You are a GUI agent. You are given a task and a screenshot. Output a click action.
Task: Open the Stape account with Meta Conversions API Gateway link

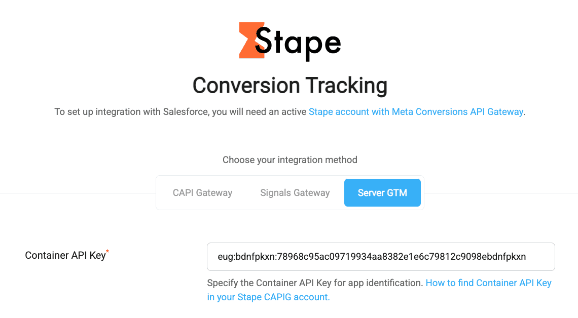pyautogui.click(x=416, y=111)
